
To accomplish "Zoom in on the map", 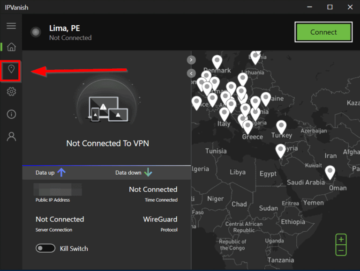I will pos(341,239).
